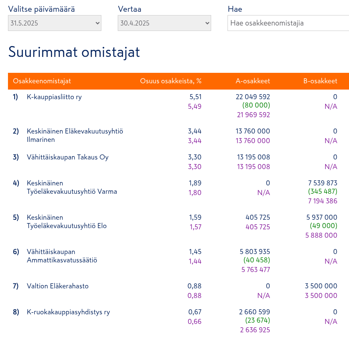Click the Valitse päivämäärä label

[x=41, y=9]
